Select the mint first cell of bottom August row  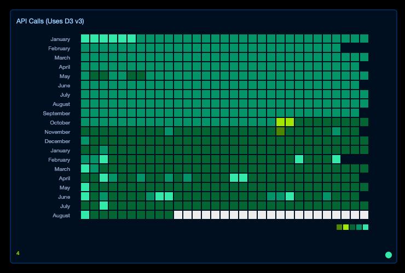pyautogui.click(x=85, y=215)
